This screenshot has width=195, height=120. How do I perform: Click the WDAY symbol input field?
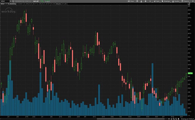5,1
